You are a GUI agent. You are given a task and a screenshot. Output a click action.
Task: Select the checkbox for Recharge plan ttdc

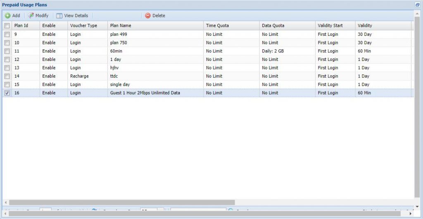point(7,76)
